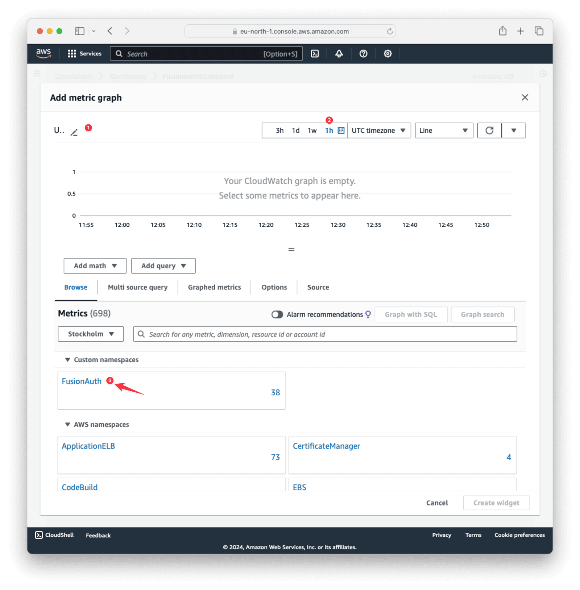Open the Safari sidebar options chevron
580x590 pixels.
point(94,31)
